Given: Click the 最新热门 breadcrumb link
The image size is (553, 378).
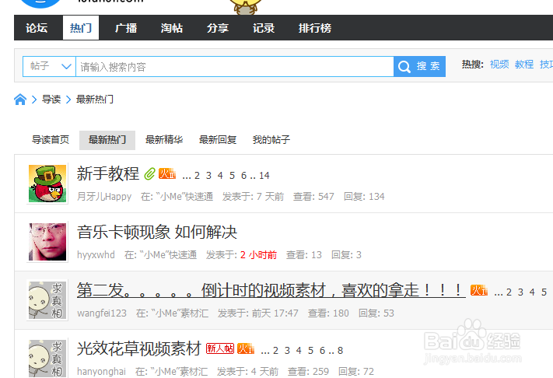Looking at the screenshot, I should (95, 100).
